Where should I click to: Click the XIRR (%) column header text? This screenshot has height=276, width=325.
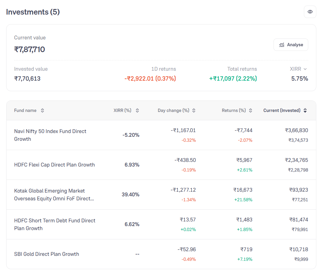click(122, 110)
